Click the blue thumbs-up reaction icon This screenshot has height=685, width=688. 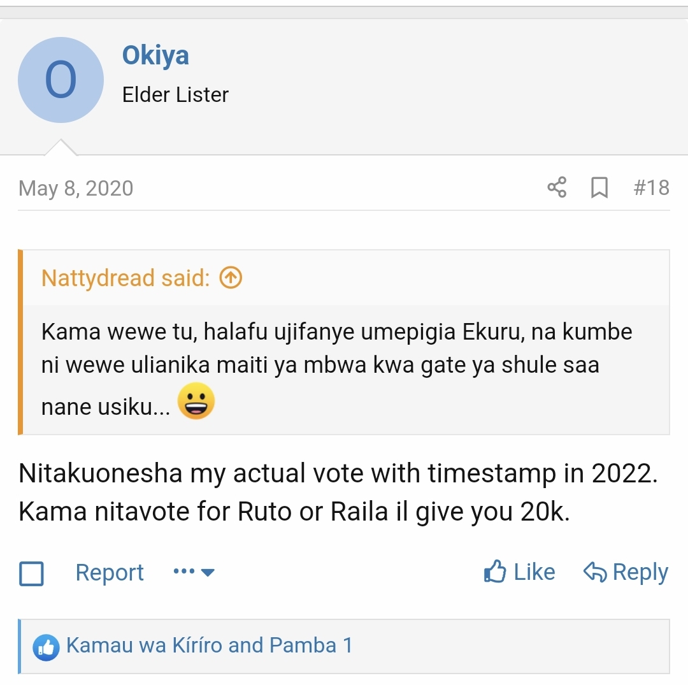47,647
